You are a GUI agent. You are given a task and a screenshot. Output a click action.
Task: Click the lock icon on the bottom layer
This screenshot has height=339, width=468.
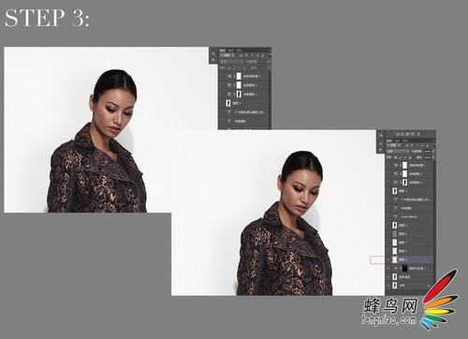tap(429, 286)
